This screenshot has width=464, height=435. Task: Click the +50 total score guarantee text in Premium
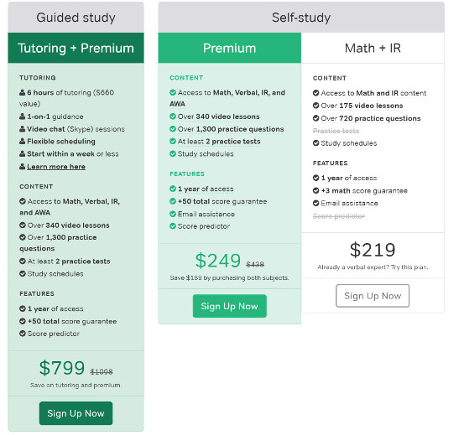[x=222, y=201]
